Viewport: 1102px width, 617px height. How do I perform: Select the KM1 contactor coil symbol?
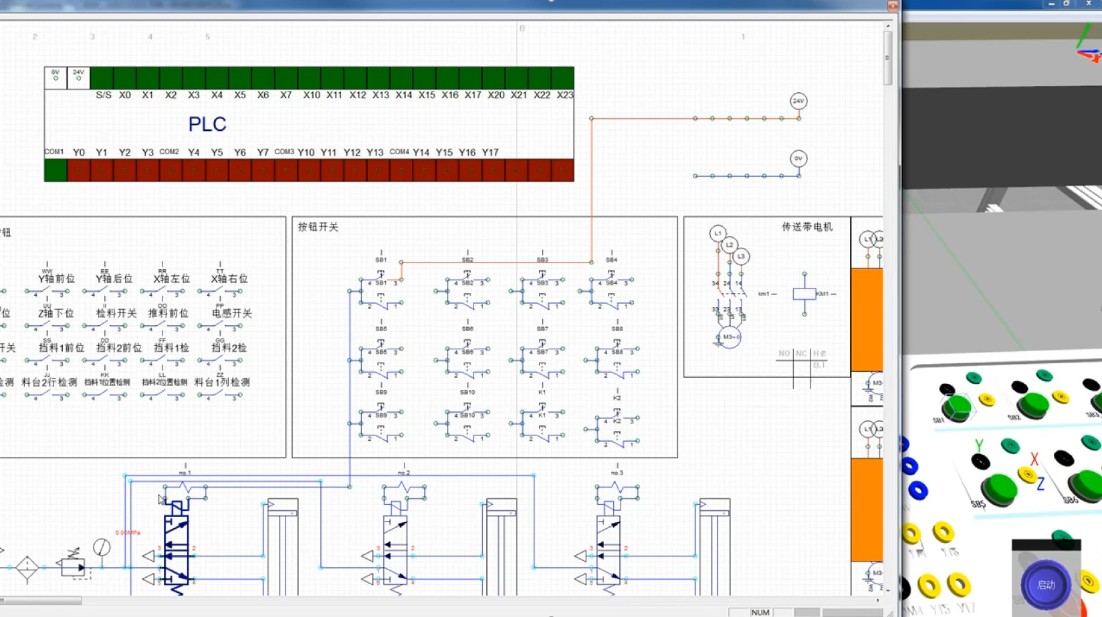click(x=804, y=294)
